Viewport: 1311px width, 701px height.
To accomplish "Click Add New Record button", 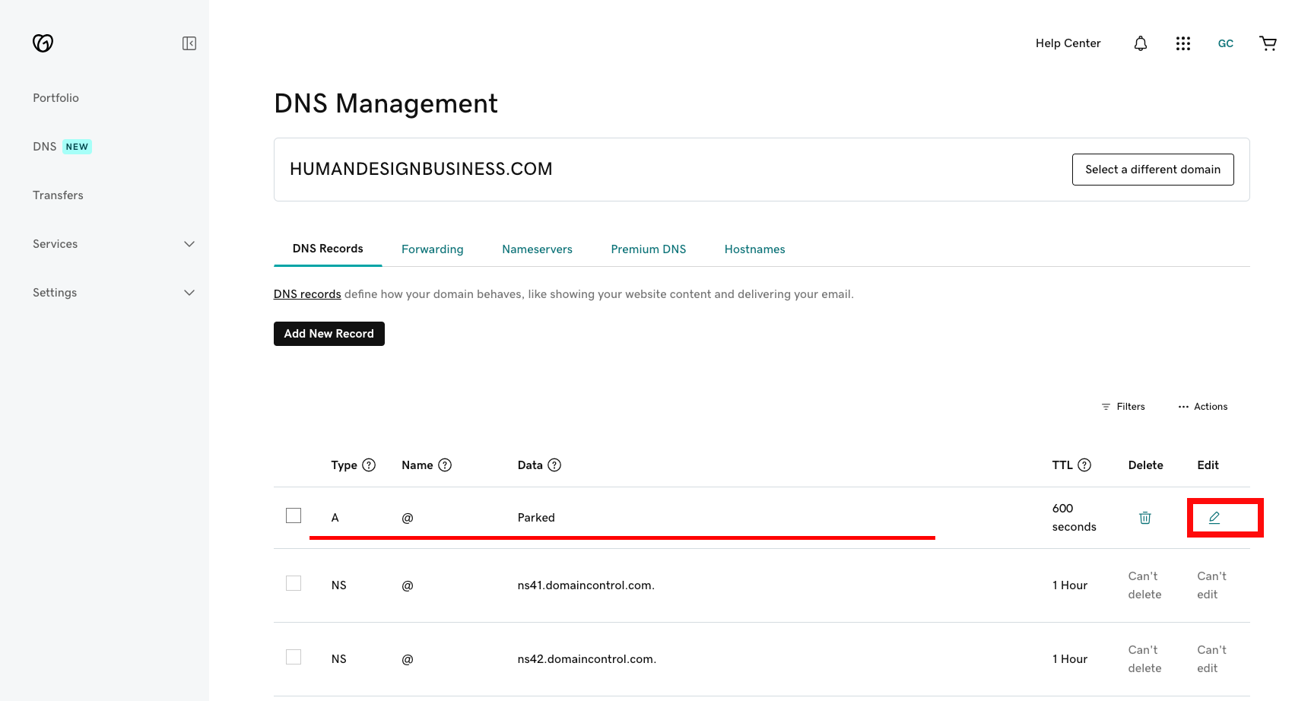I will coord(329,334).
